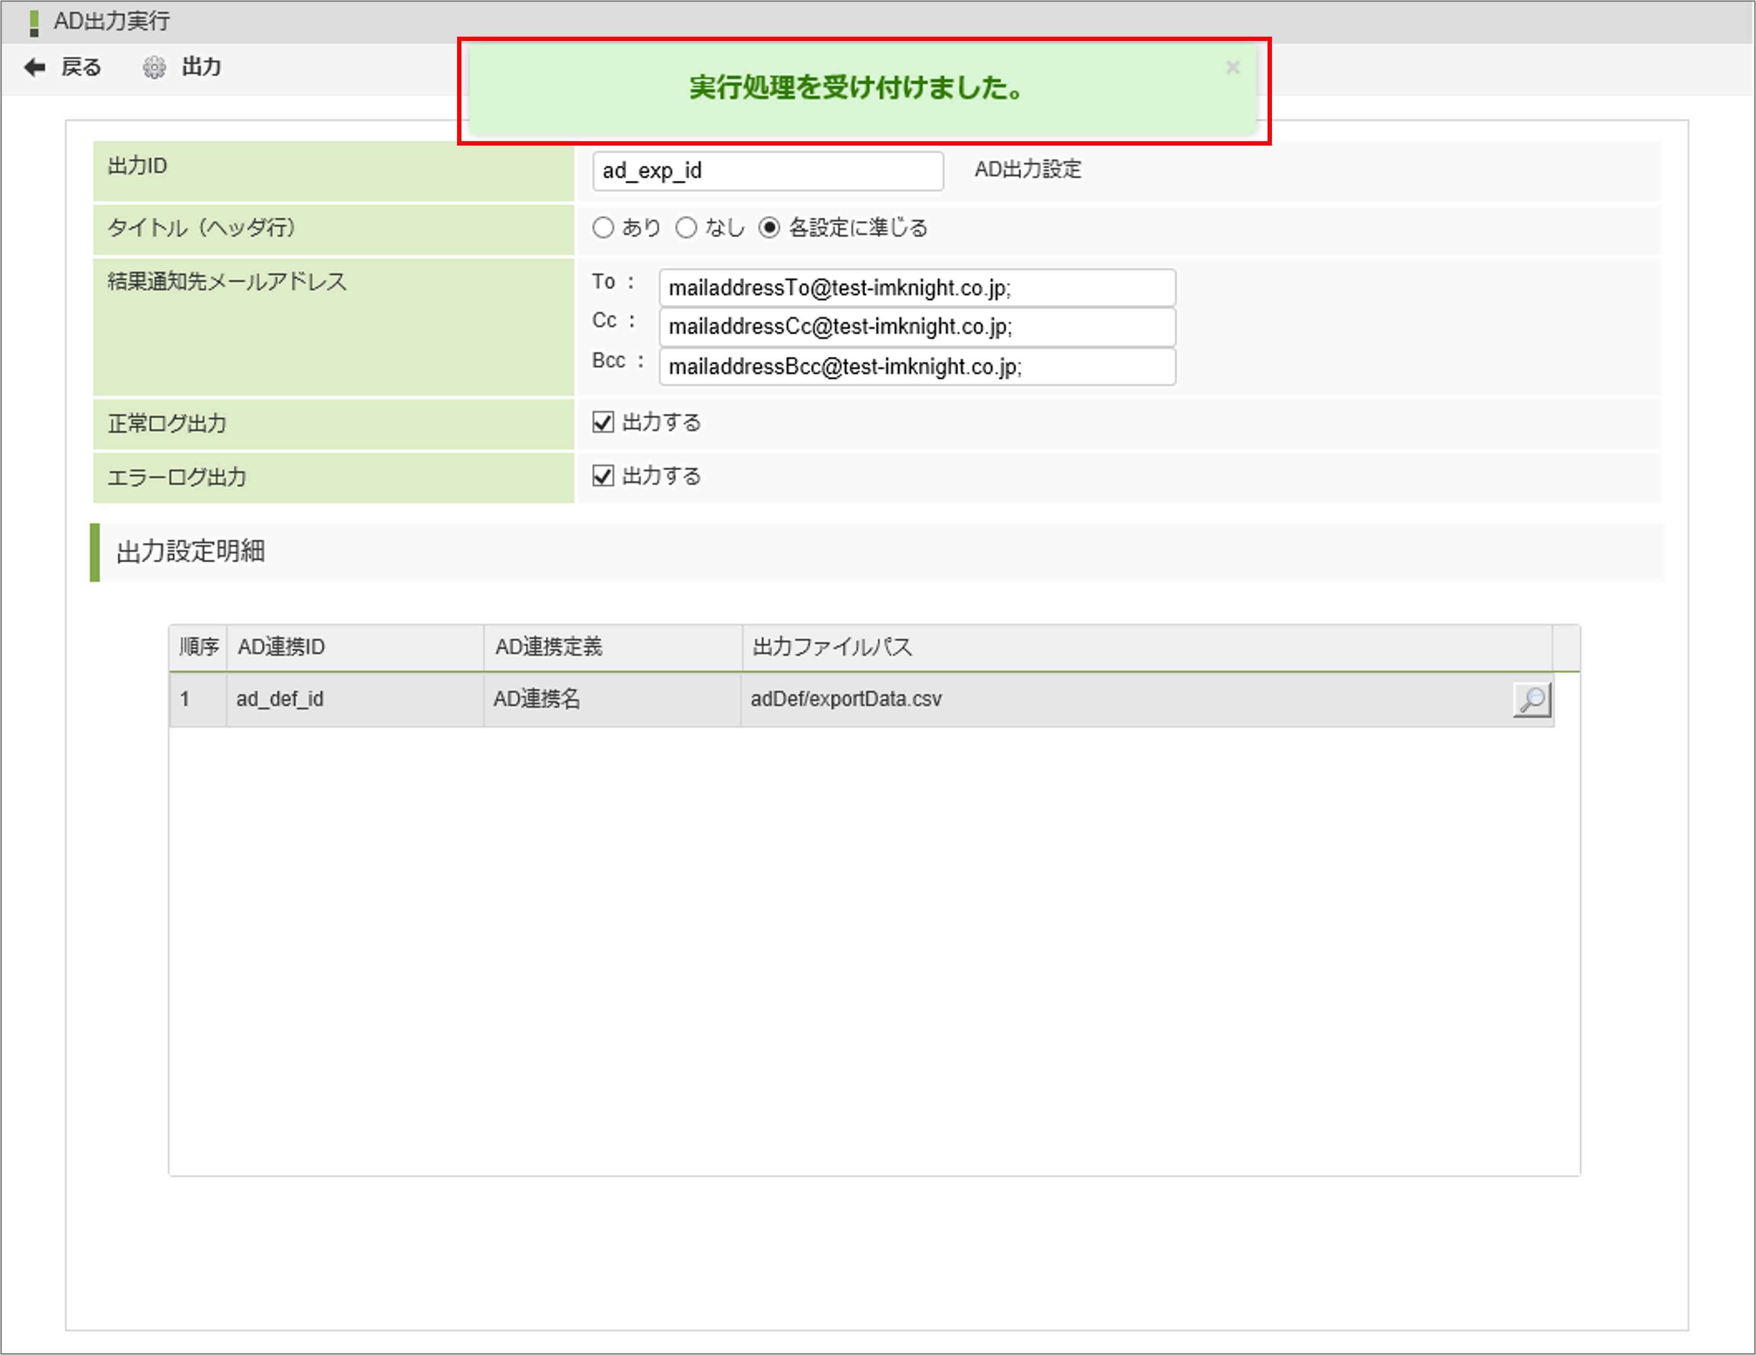Click the 出力ID input containing ad_exp_id
Image resolution: width=1756 pixels, height=1355 pixels.
click(x=768, y=170)
